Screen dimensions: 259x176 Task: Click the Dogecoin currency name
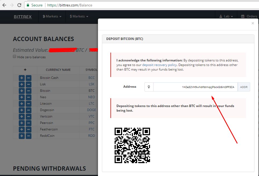point(47,110)
